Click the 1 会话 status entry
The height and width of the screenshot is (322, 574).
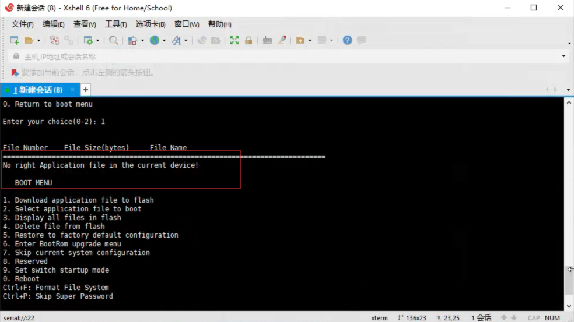pyautogui.click(x=481, y=318)
